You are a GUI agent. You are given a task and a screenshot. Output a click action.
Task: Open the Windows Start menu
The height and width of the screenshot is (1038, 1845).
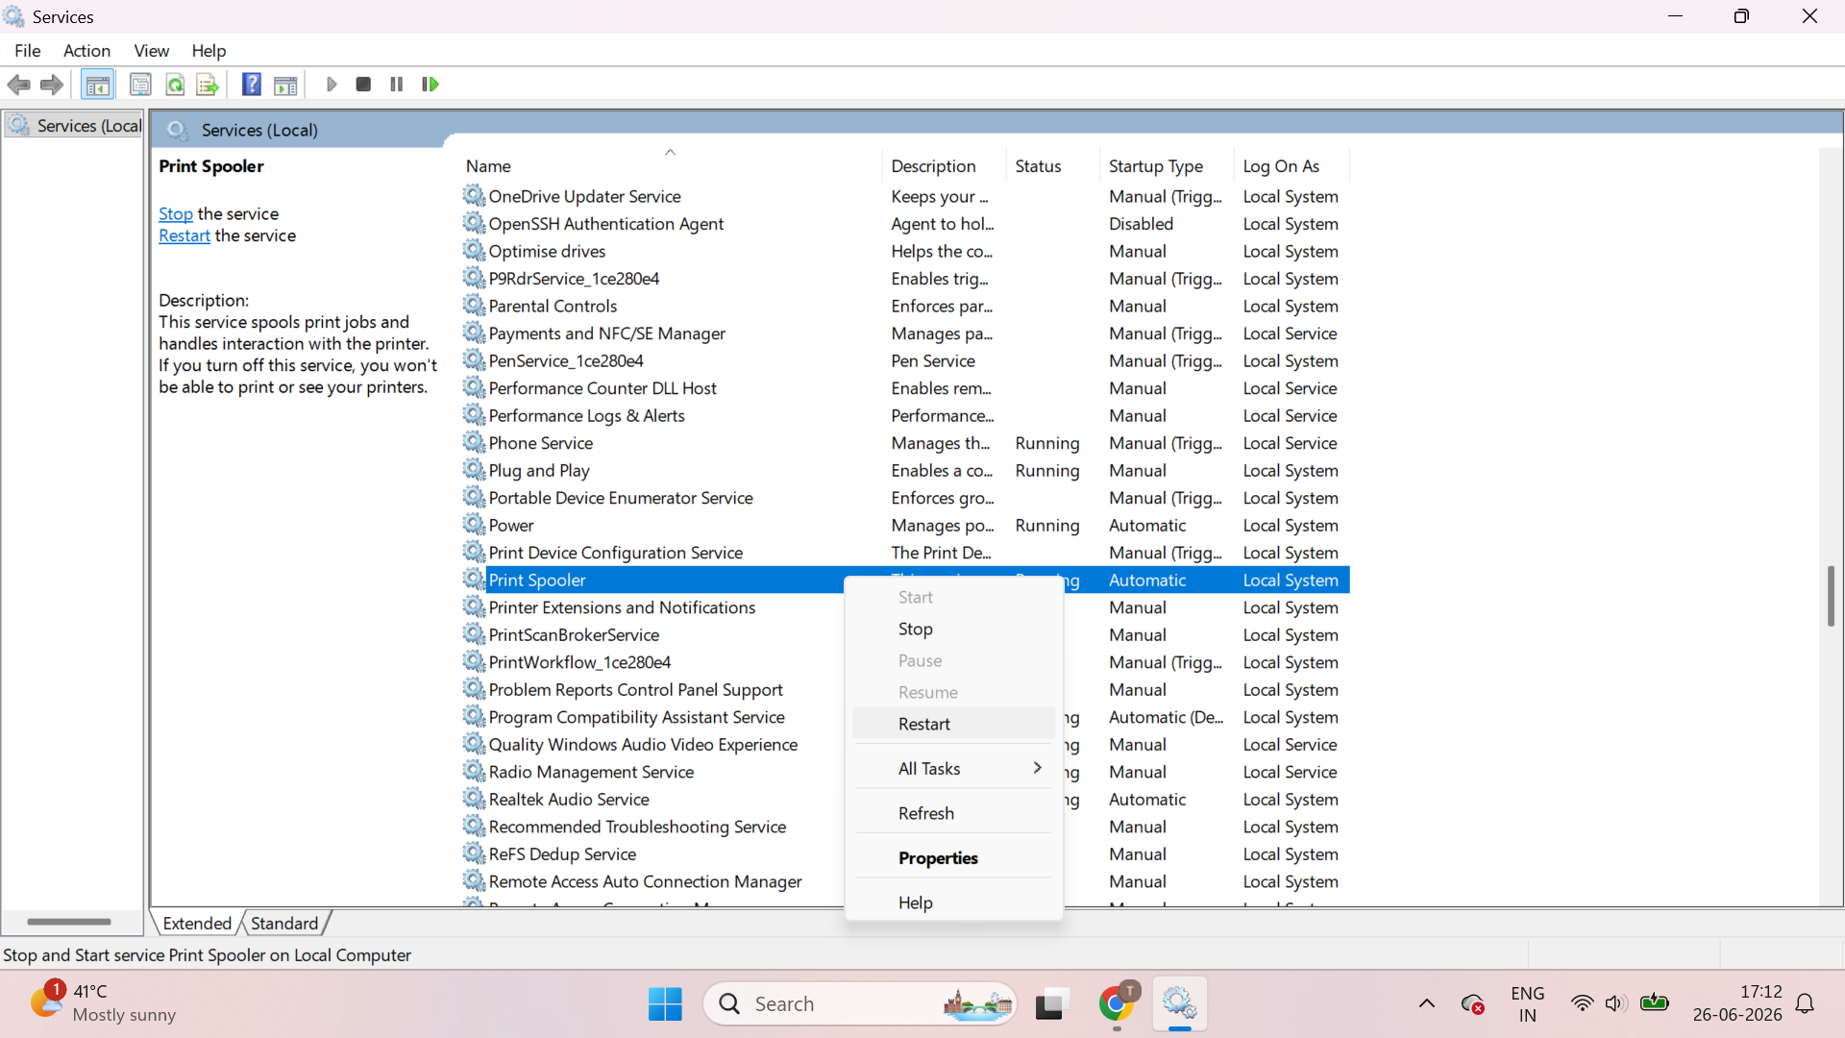coord(665,1004)
